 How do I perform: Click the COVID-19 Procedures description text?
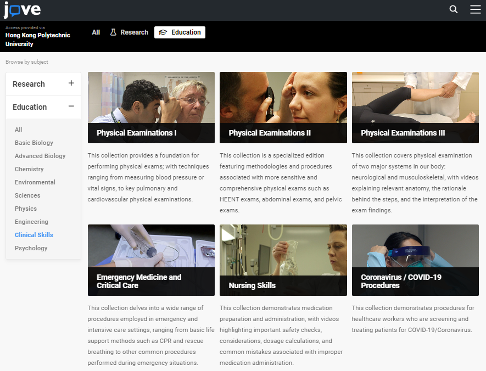pos(413,319)
